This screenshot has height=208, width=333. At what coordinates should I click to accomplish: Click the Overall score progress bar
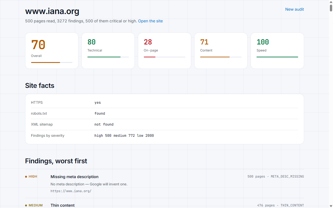[x=52, y=62]
